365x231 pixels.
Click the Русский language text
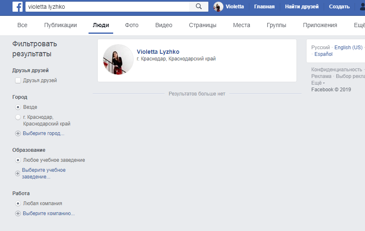pos(321,48)
